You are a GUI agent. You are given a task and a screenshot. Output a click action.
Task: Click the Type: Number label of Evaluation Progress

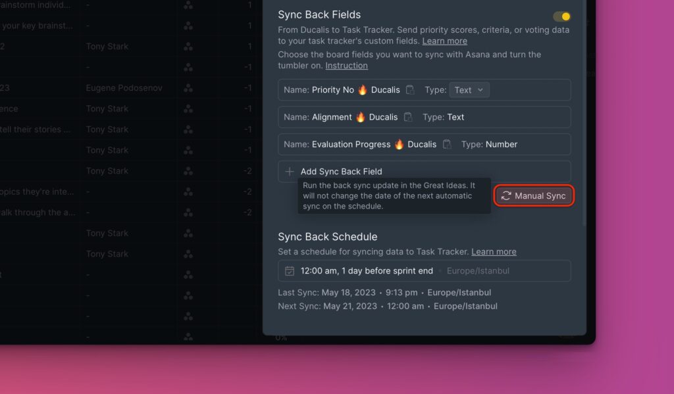coord(489,144)
